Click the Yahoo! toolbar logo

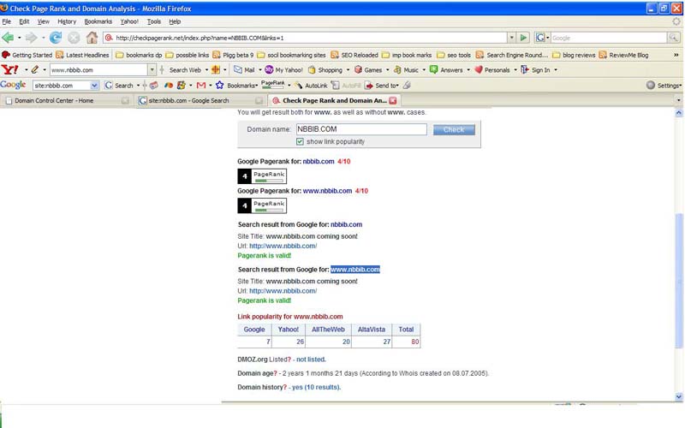coord(10,70)
